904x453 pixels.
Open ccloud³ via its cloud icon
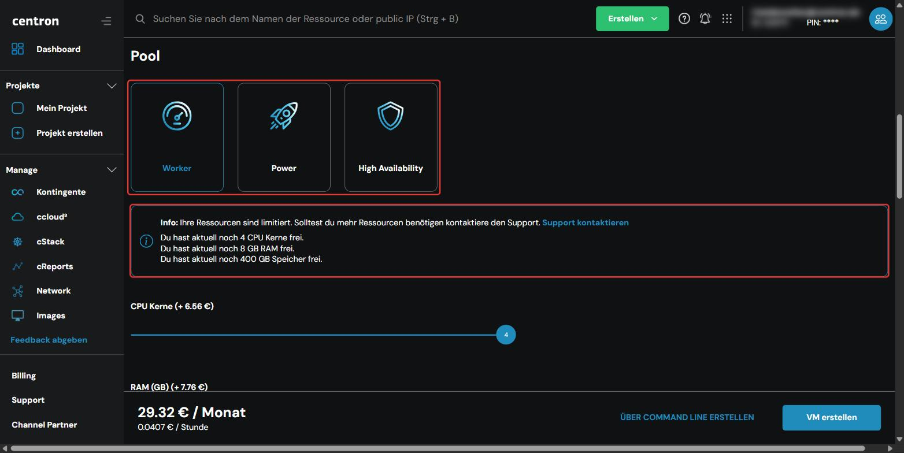(18, 217)
